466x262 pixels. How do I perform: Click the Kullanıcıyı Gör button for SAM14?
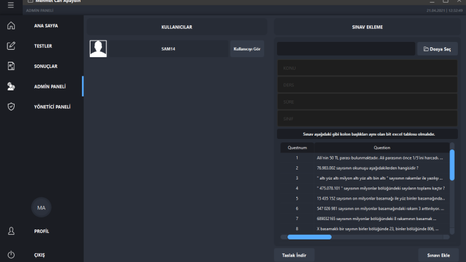(x=247, y=49)
